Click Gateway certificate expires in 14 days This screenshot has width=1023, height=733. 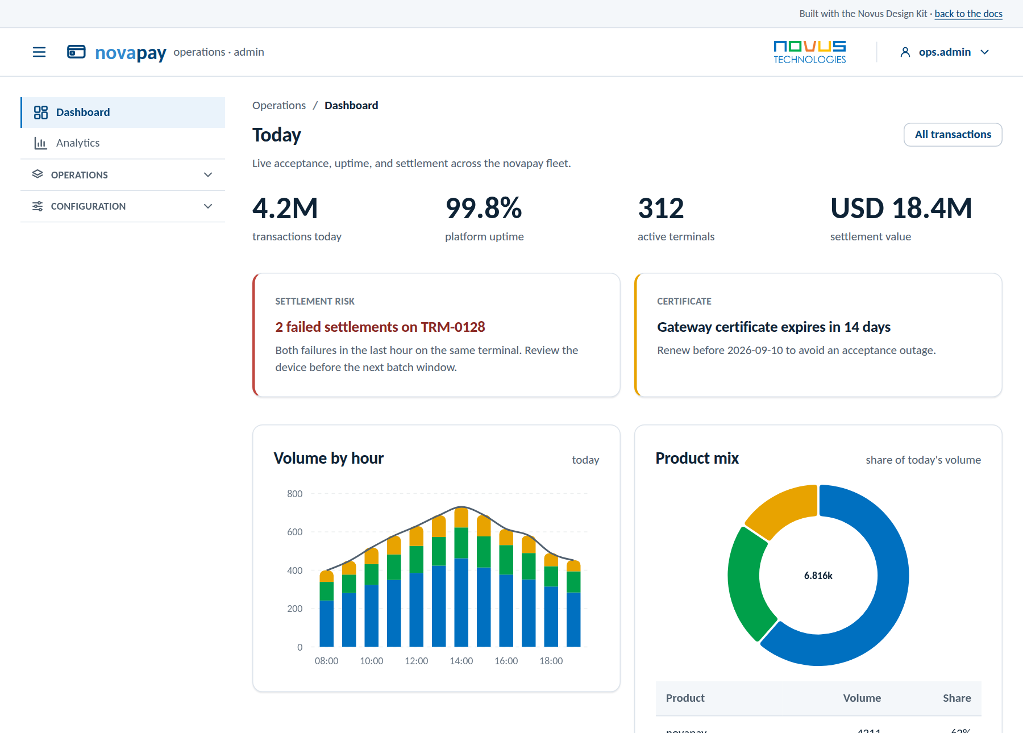coord(774,327)
